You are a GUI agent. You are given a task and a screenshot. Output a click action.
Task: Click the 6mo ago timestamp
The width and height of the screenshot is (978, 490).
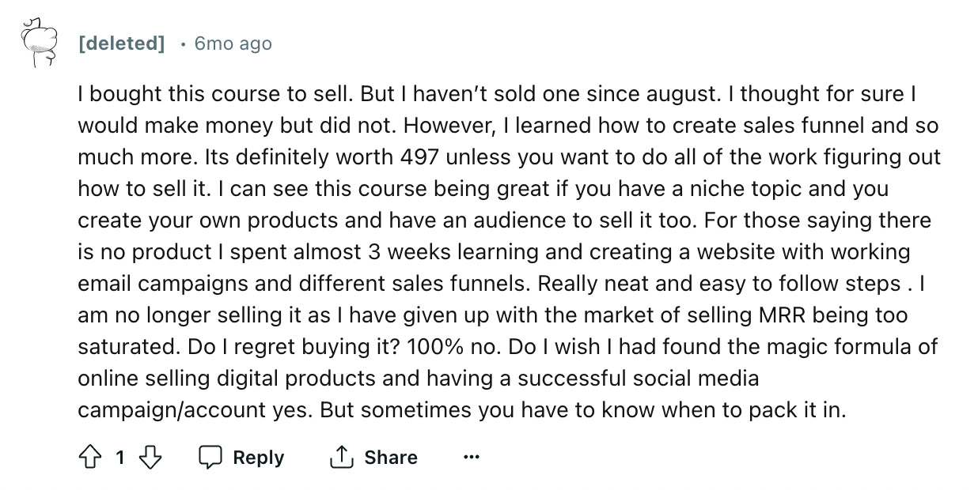point(233,43)
